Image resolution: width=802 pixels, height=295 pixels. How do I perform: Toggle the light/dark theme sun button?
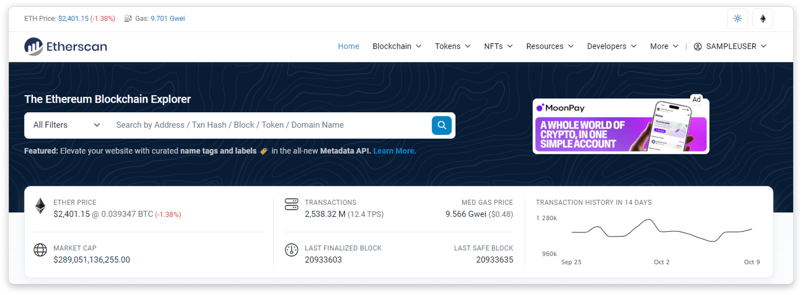(x=737, y=19)
